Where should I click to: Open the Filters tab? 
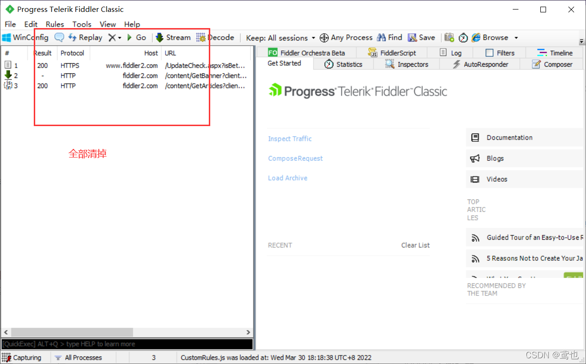point(500,53)
